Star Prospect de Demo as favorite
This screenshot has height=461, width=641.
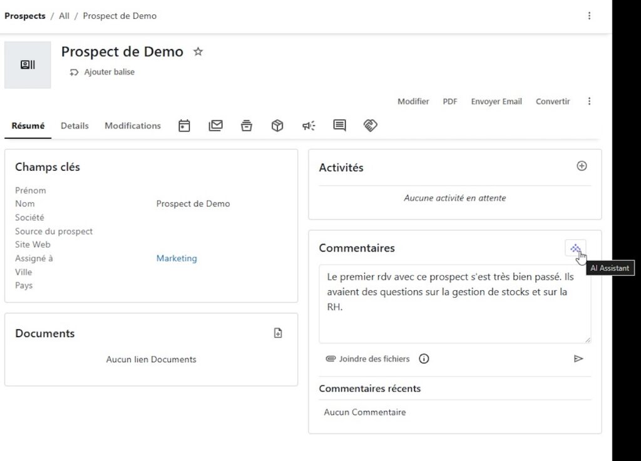coord(198,52)
